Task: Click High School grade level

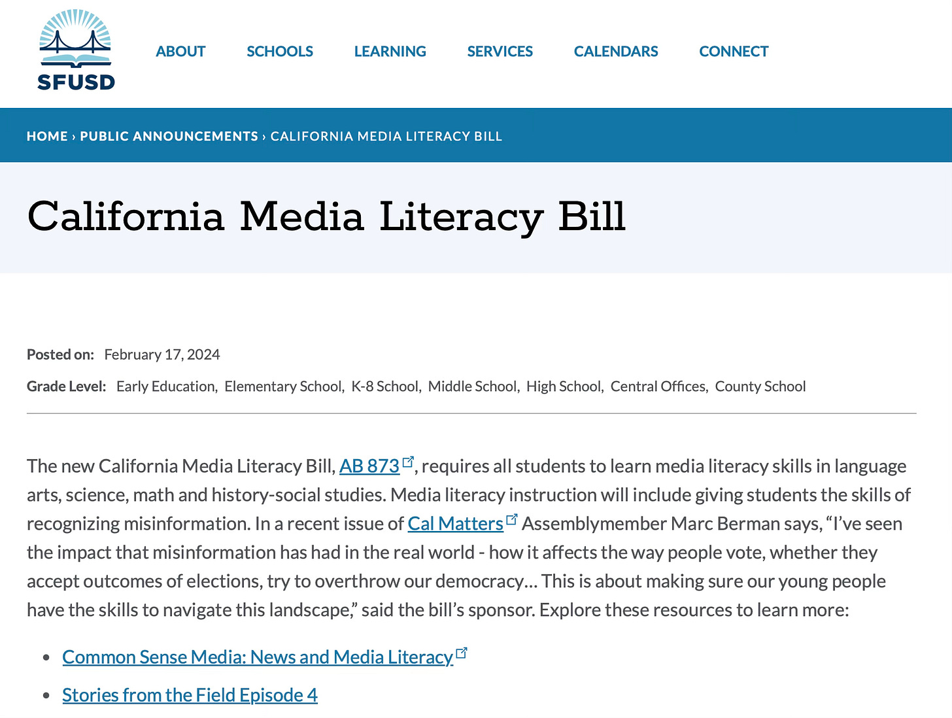Action: coord(564,386)
